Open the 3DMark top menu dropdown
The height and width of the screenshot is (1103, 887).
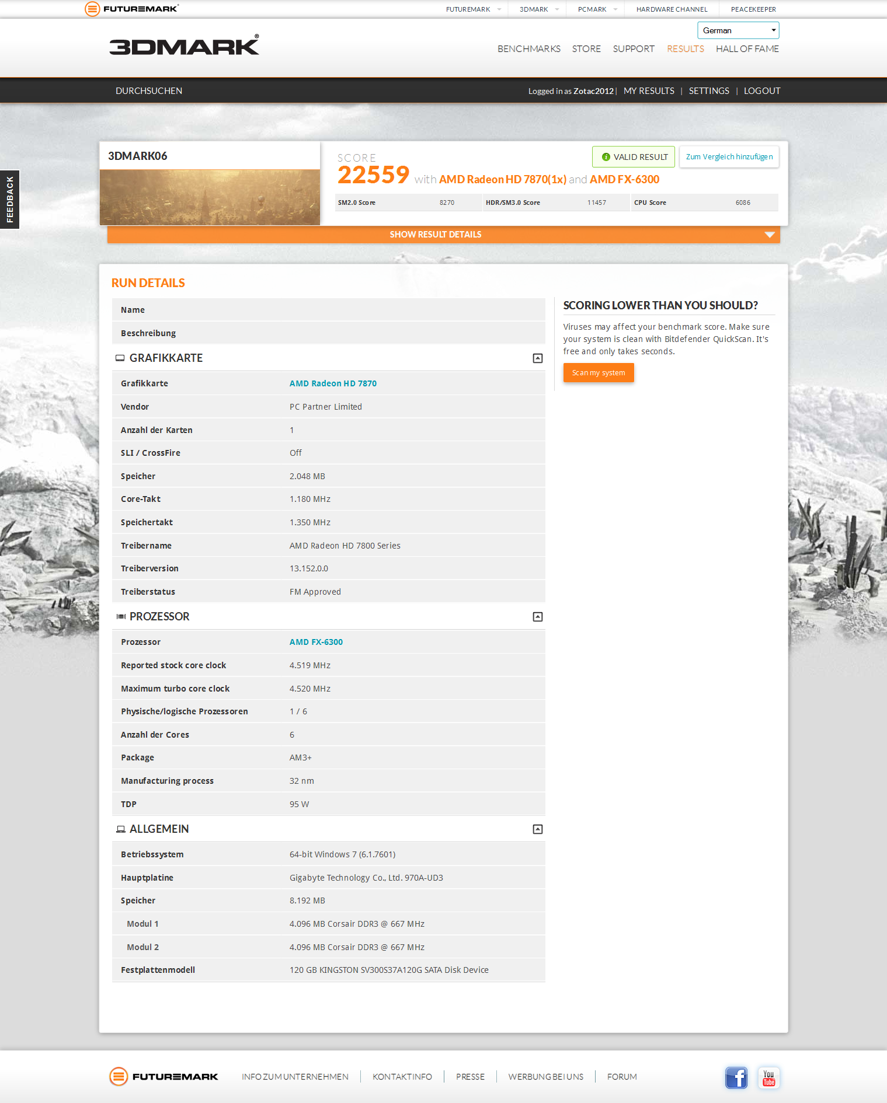[x=539, y=9]
